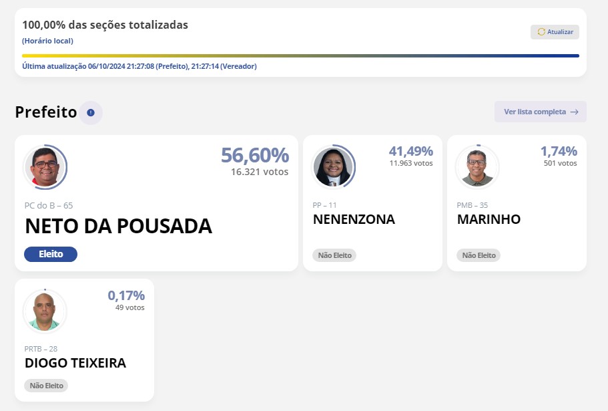
Task: Click the 56,60% vote percentage
Action: (255, 155)
